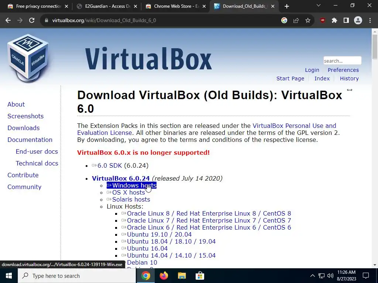
Task: Download the Debian 10 package
Action: point(142,262)
